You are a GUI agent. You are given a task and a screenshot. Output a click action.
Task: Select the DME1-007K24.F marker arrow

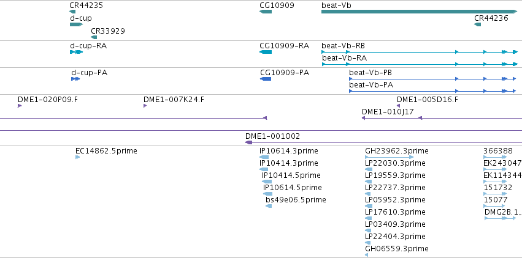(x=145, y=106)
